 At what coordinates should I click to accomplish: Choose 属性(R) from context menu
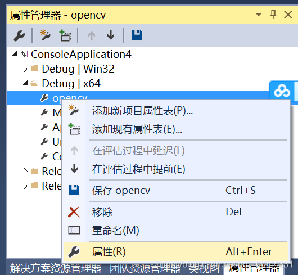(176, 252)
